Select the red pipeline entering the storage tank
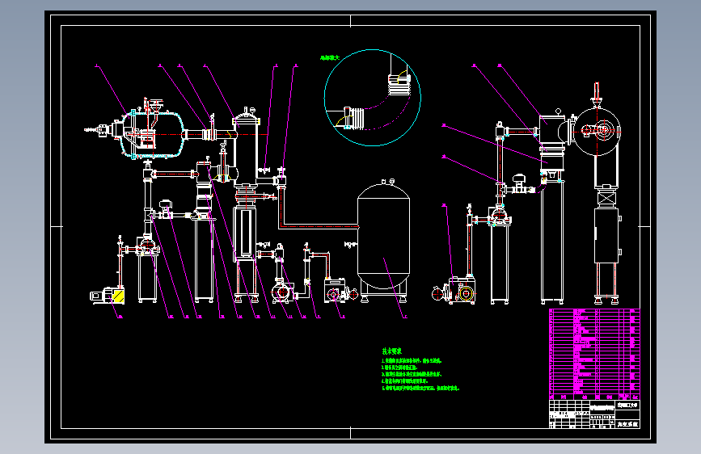 click(319, 226)
